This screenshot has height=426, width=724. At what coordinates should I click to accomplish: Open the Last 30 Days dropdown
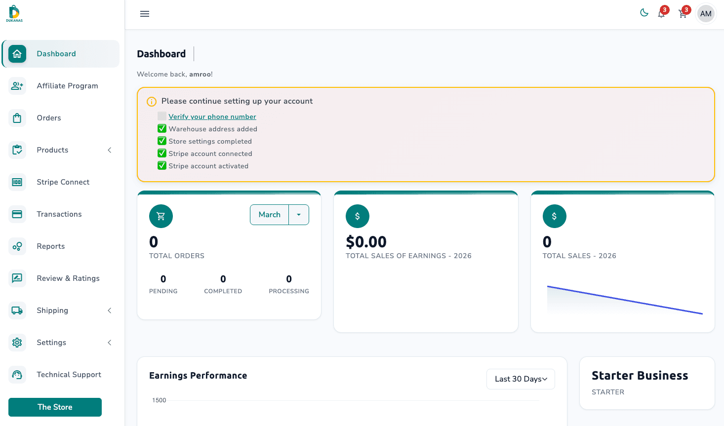click(521, 379)
